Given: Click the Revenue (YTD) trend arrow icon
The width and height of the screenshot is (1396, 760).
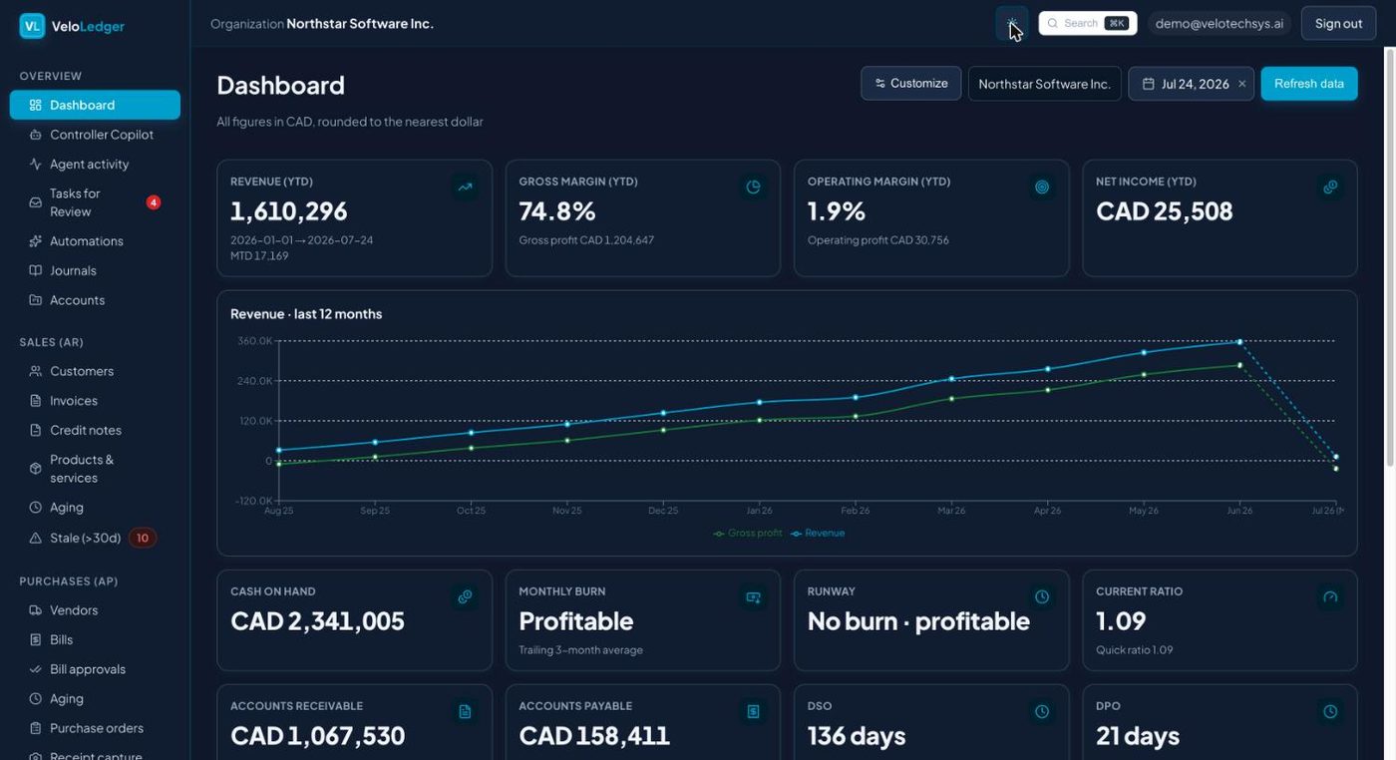Looking at the screenshot, I should [465, 187].
